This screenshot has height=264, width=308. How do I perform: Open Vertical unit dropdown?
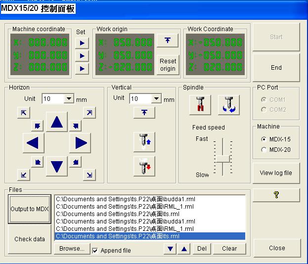pyautogui.click(x=157, y=98)
